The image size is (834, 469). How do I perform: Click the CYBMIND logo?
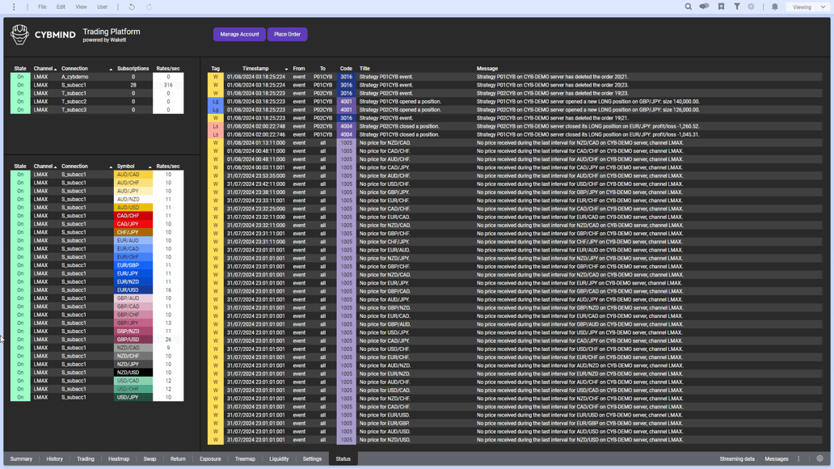[x=19, y=34]
